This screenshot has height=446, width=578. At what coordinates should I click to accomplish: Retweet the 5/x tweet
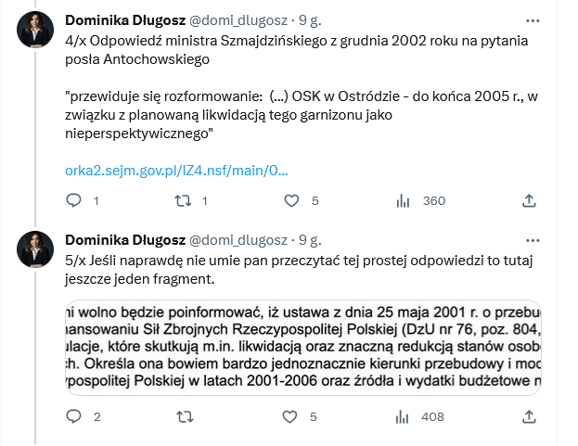[184, 417]
